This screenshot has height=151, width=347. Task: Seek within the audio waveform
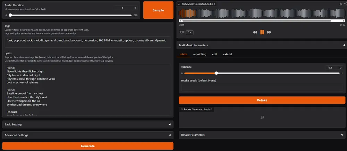coord(262,13)
